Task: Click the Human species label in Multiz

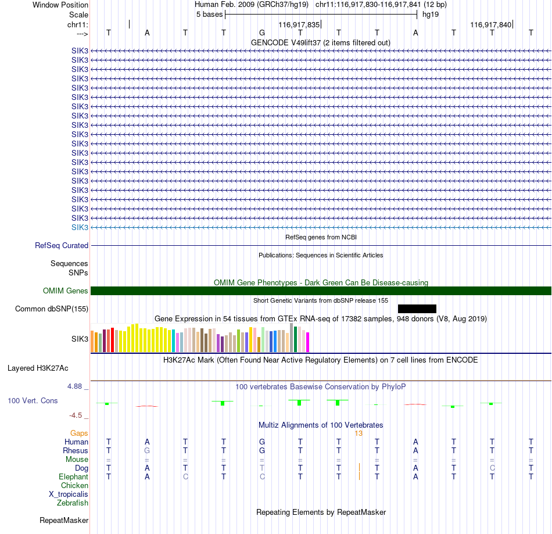Action: [x=76, y=442]
